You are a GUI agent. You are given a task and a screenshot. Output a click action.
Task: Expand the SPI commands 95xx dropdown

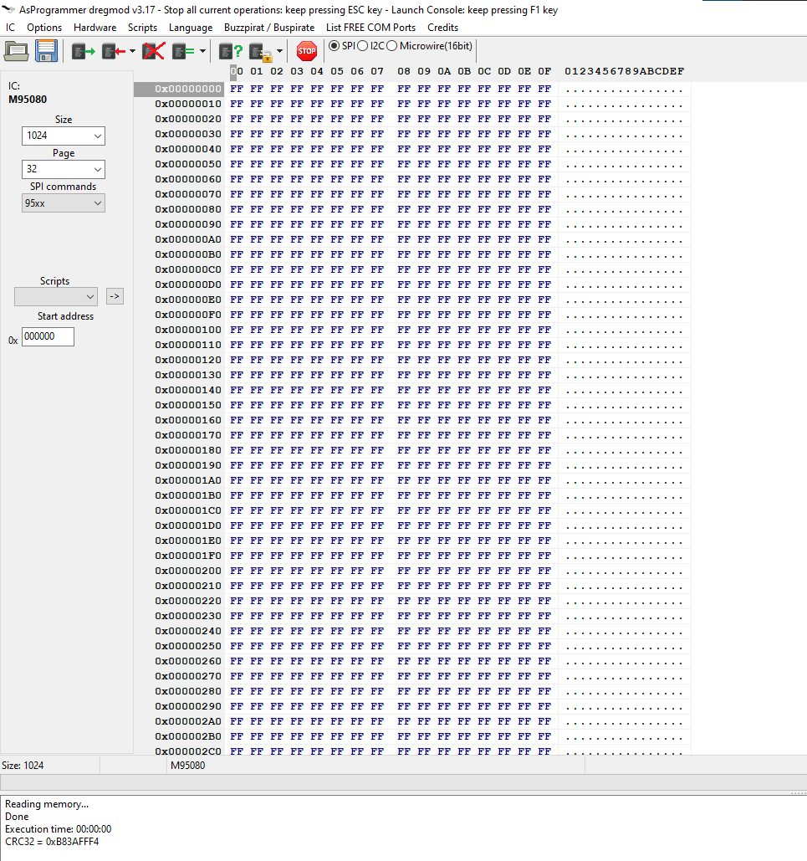click(64, 203)
